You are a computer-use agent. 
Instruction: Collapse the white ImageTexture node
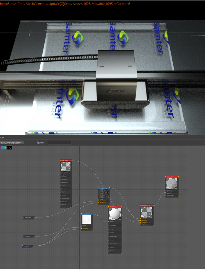[82, 214]
